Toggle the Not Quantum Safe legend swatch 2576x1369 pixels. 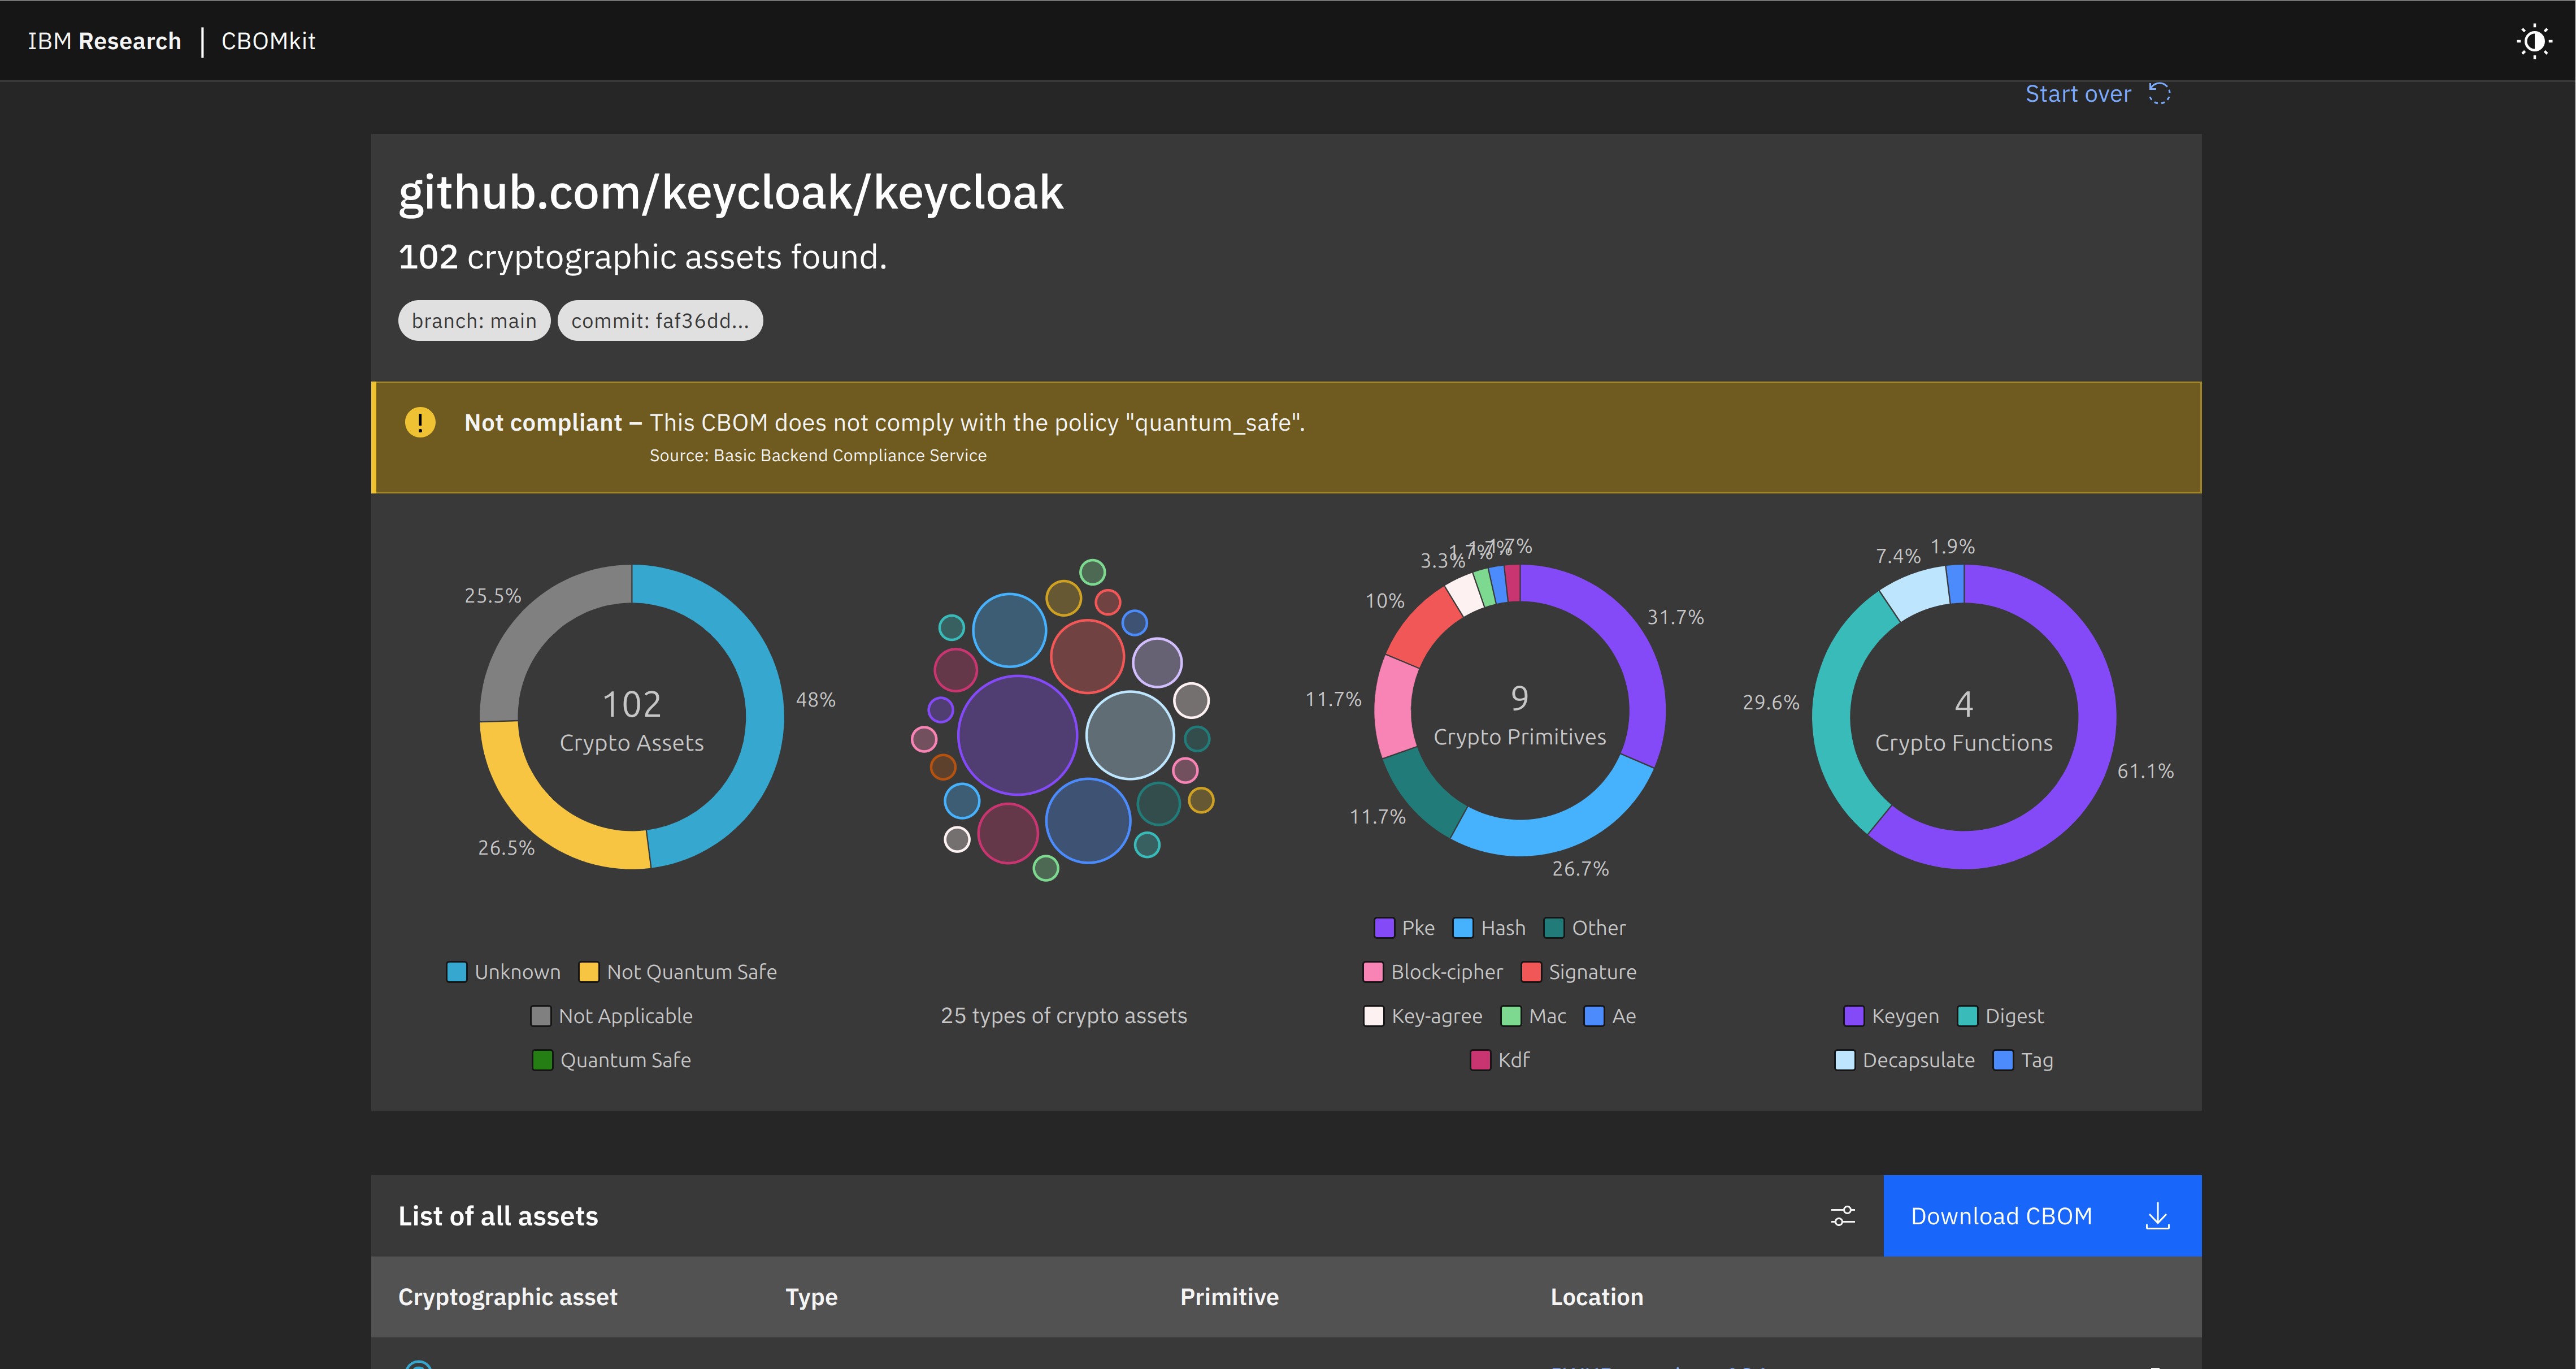pos(589,972)
